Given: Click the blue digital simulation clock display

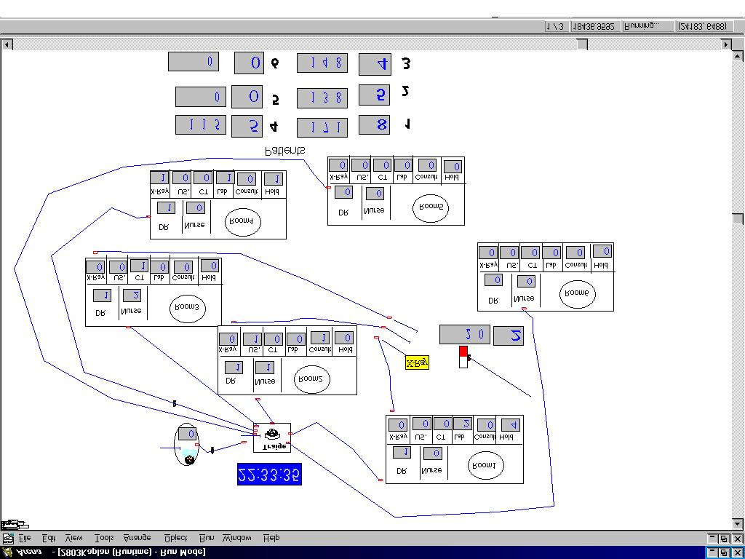Looking at the screenshot, I should tap(269, 475).
